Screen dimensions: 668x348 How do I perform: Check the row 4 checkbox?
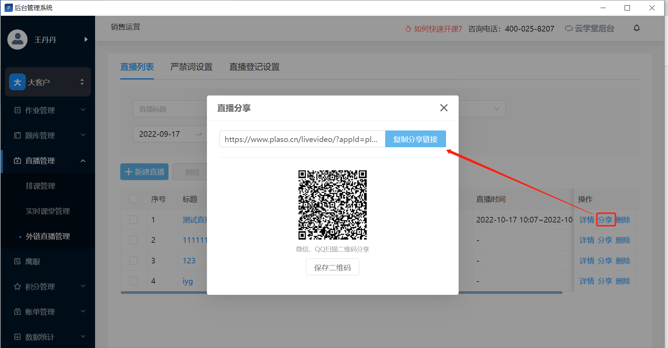coord(134,281)
